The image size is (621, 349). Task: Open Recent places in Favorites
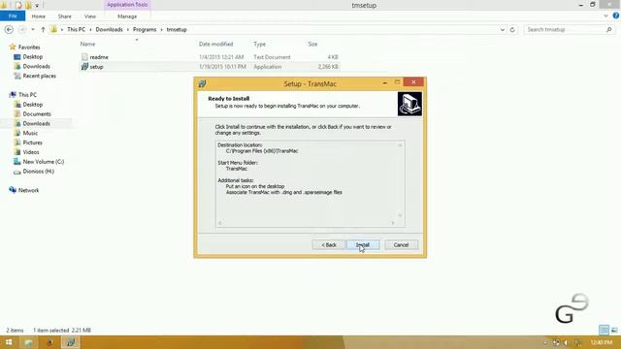39,76
